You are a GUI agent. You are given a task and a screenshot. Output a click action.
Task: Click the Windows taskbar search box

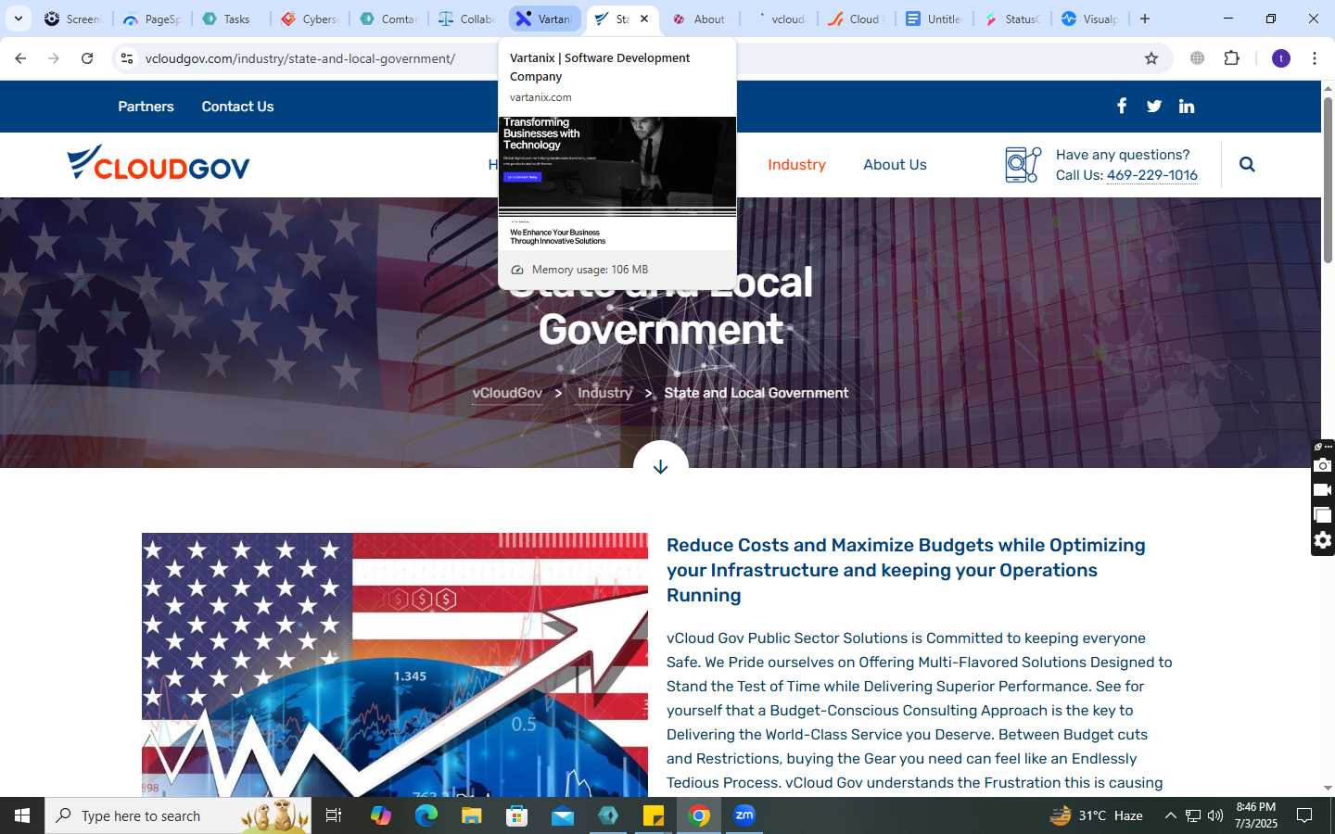[178, 815]
